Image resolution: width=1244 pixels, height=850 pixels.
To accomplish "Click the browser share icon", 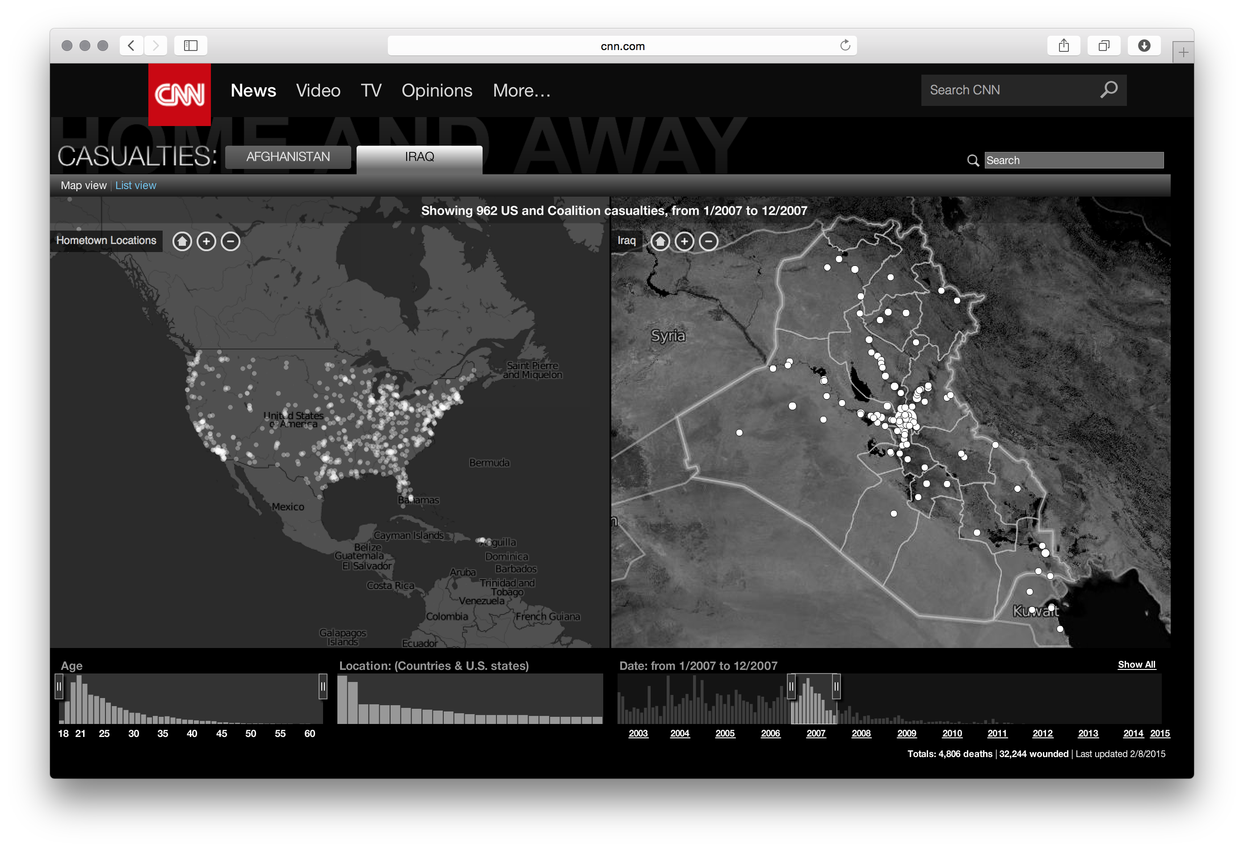I will click(x=1063, y=46).
